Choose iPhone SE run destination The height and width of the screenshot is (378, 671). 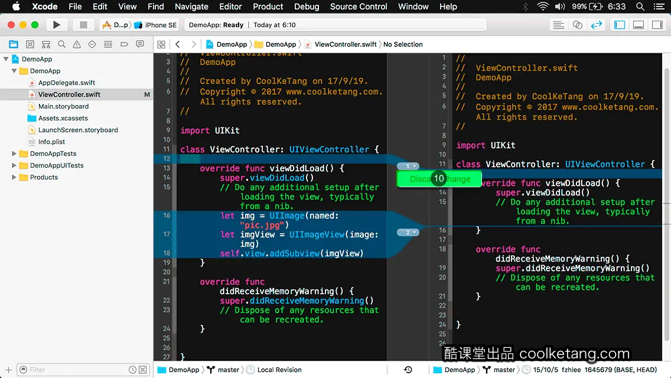155,25
